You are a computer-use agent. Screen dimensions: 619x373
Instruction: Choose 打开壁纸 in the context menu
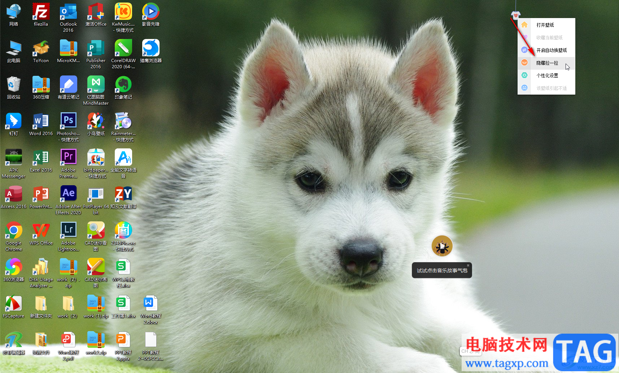coord(546,25)
